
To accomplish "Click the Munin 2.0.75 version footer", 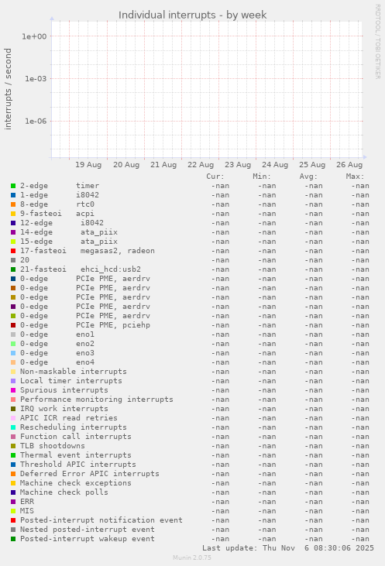I will pyautogui.click(x=192, y=557).
